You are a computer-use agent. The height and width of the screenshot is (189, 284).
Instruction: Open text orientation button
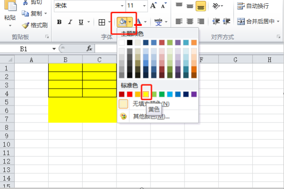point(218,6)
